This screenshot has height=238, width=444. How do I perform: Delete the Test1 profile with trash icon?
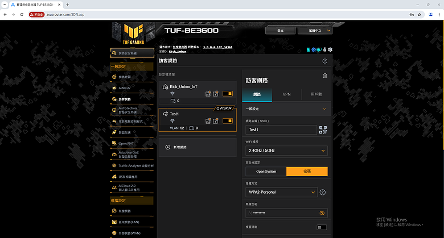[x=325, y=76]
